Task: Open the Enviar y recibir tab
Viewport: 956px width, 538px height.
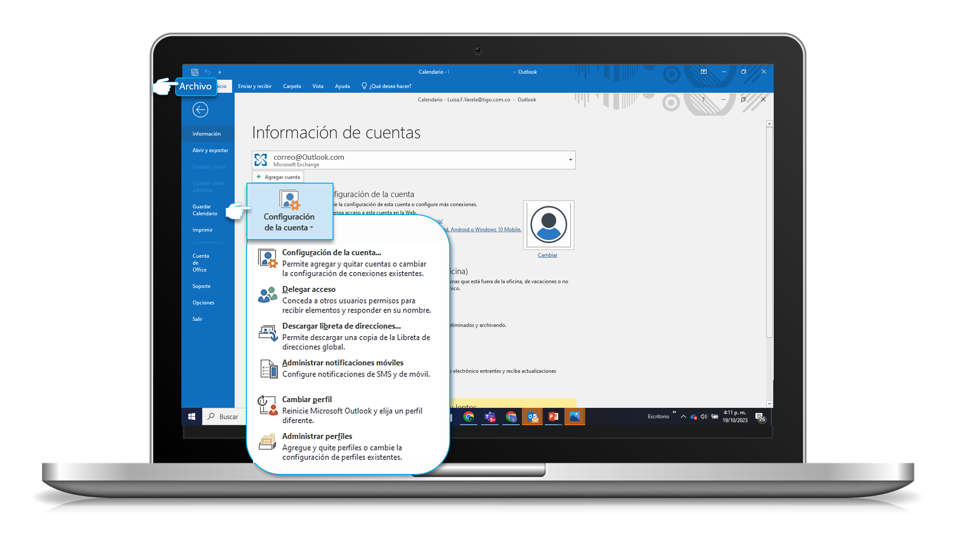Action: click(255, 86)
